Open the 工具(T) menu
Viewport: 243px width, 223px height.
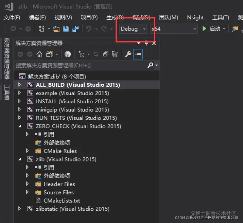(x=221, y=18)
